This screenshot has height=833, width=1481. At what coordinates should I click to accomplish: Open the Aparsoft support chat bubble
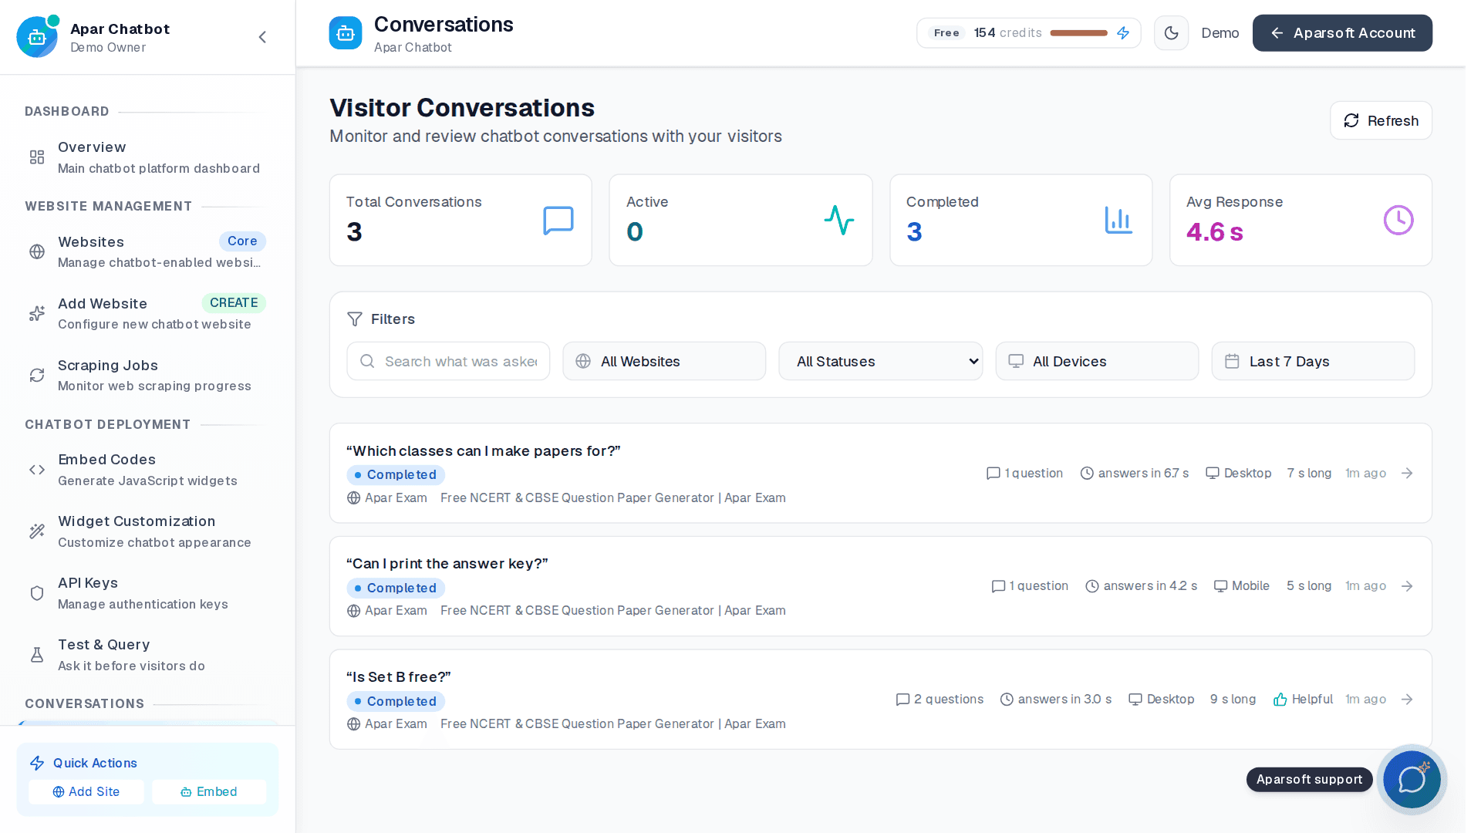click(1412, 779)
